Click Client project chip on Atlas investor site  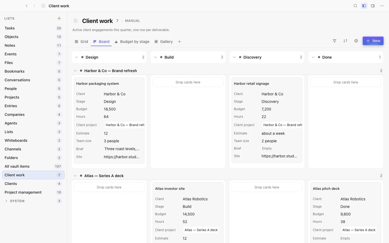tap(201, 230)
